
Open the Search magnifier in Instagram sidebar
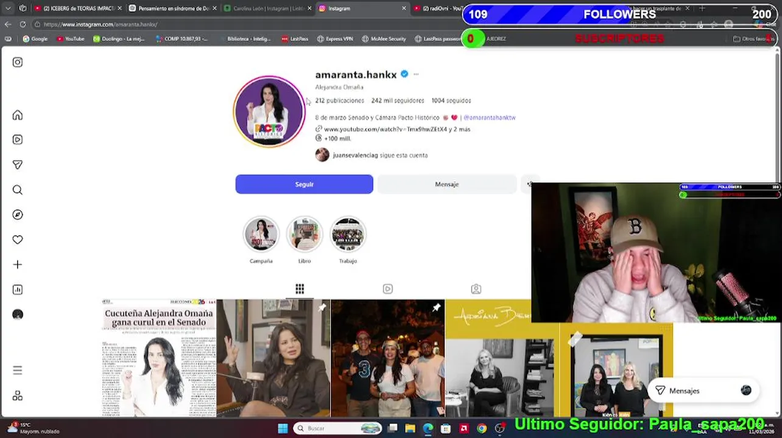18,190
